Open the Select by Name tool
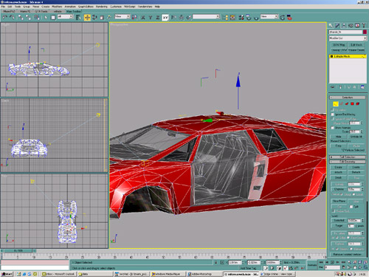Screen dimensions: 369x277 (78, 17)
